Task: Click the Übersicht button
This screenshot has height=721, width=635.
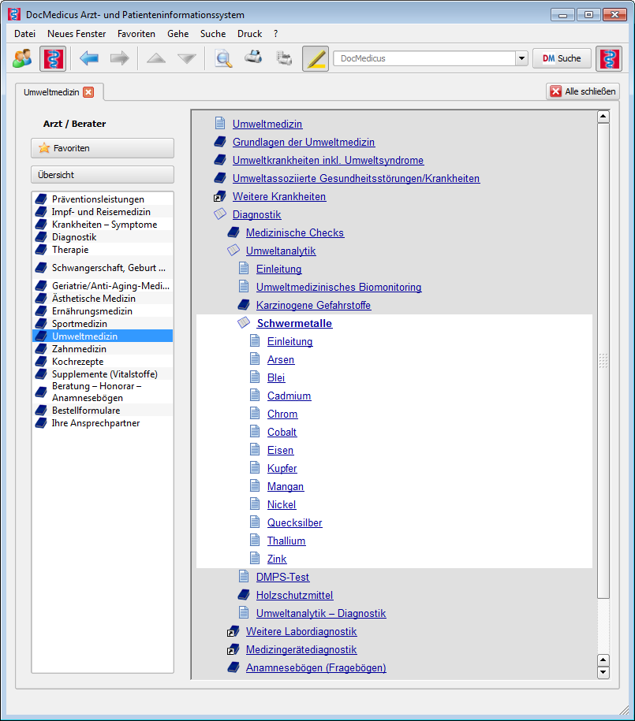Action: click(x=103, y=175)
